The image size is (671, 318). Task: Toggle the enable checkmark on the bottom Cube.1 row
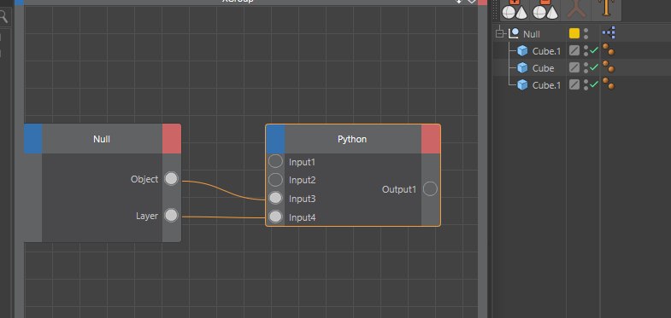(594, 84)
